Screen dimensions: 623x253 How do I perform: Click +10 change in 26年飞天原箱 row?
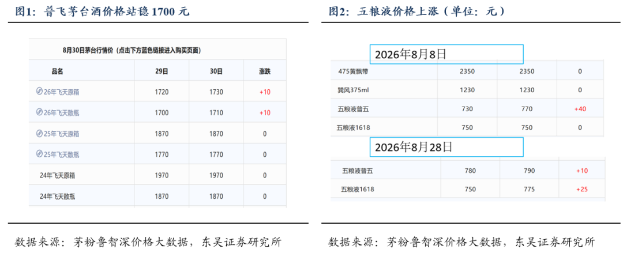(x=265, y=92)
